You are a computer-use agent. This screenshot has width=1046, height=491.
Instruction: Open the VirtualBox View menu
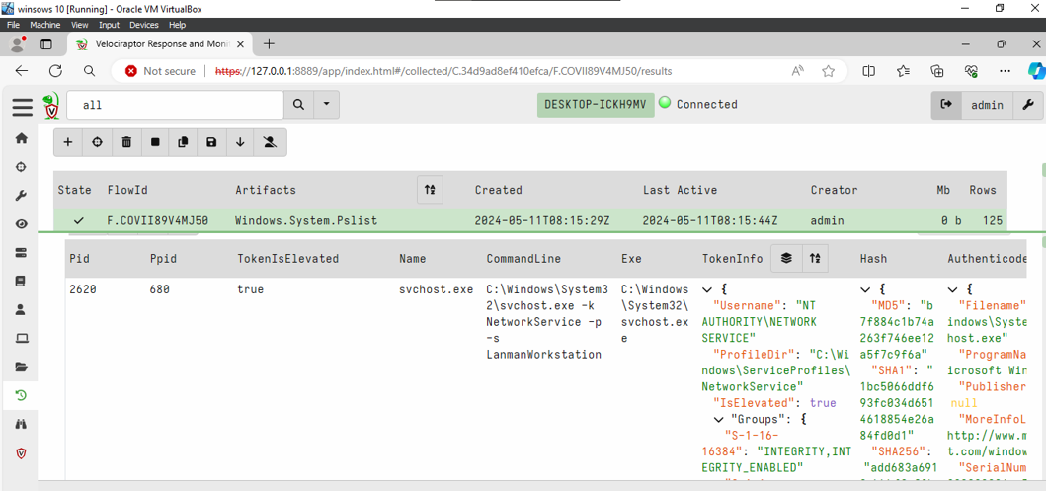[x=79, y=25]
